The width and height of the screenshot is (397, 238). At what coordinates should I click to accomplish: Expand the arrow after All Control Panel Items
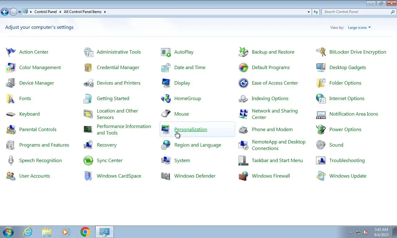(105, 12)
